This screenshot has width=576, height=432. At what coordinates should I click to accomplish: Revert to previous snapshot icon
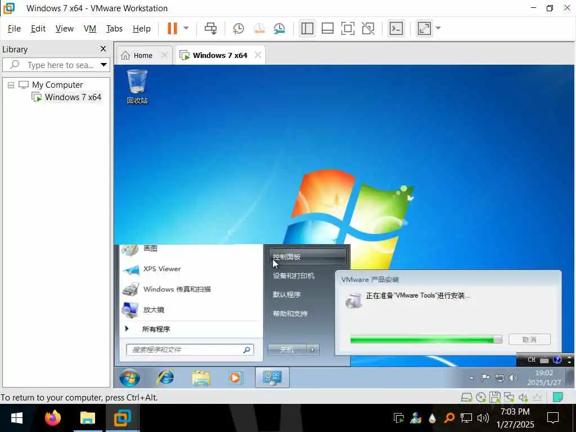click(x=259, y=28)
